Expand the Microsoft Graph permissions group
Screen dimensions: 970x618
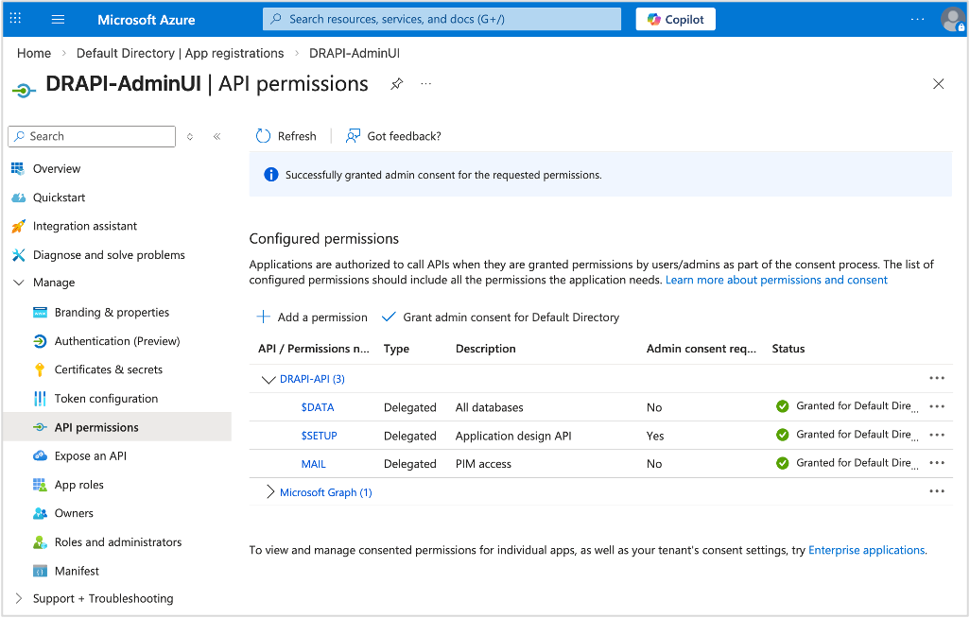tap(269, 491)
